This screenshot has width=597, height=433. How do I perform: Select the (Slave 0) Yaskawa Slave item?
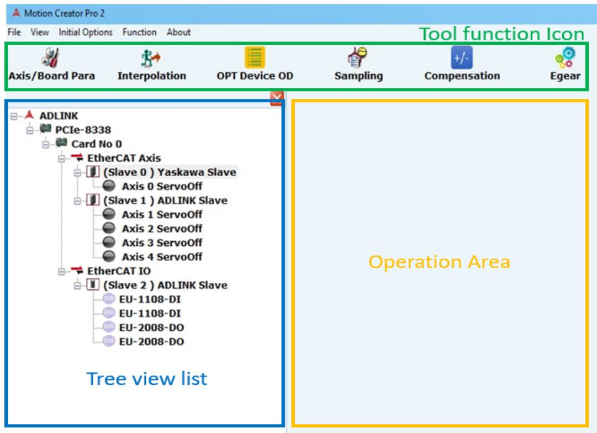click(x=170, y=172)
